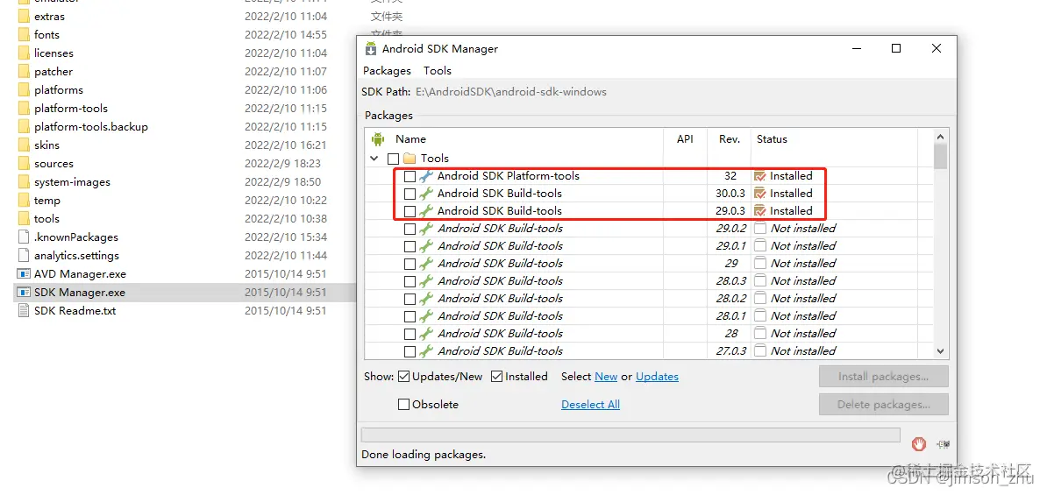The height and width of the screenshot is (495, 1047).
Task: Click the Android SDK Manager title bar icon
Action: pyautogui.click(x=370, y=49)
